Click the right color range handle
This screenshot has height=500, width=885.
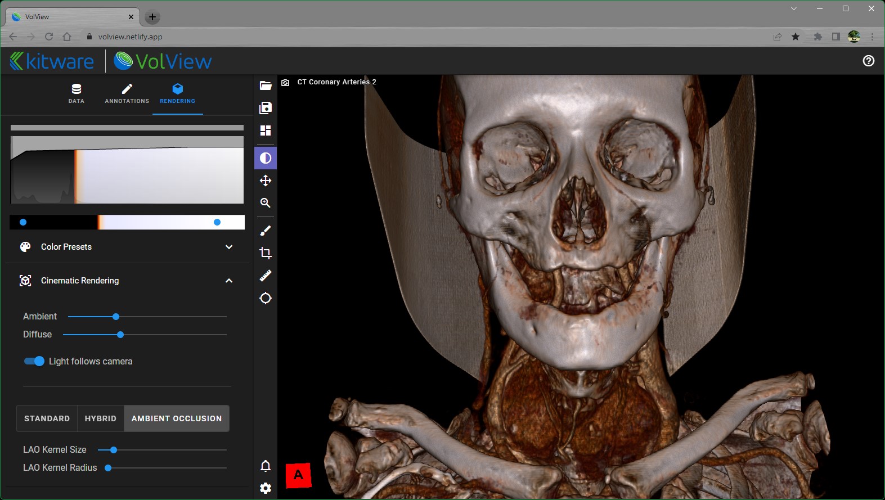click(x=217, y=222)
